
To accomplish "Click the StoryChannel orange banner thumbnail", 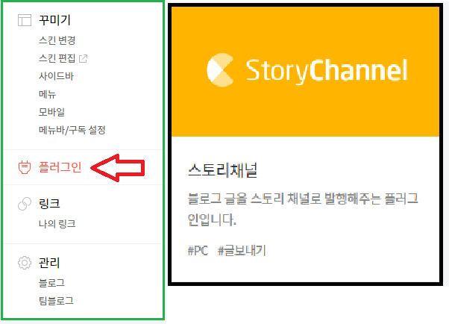I will pos(305,72).
